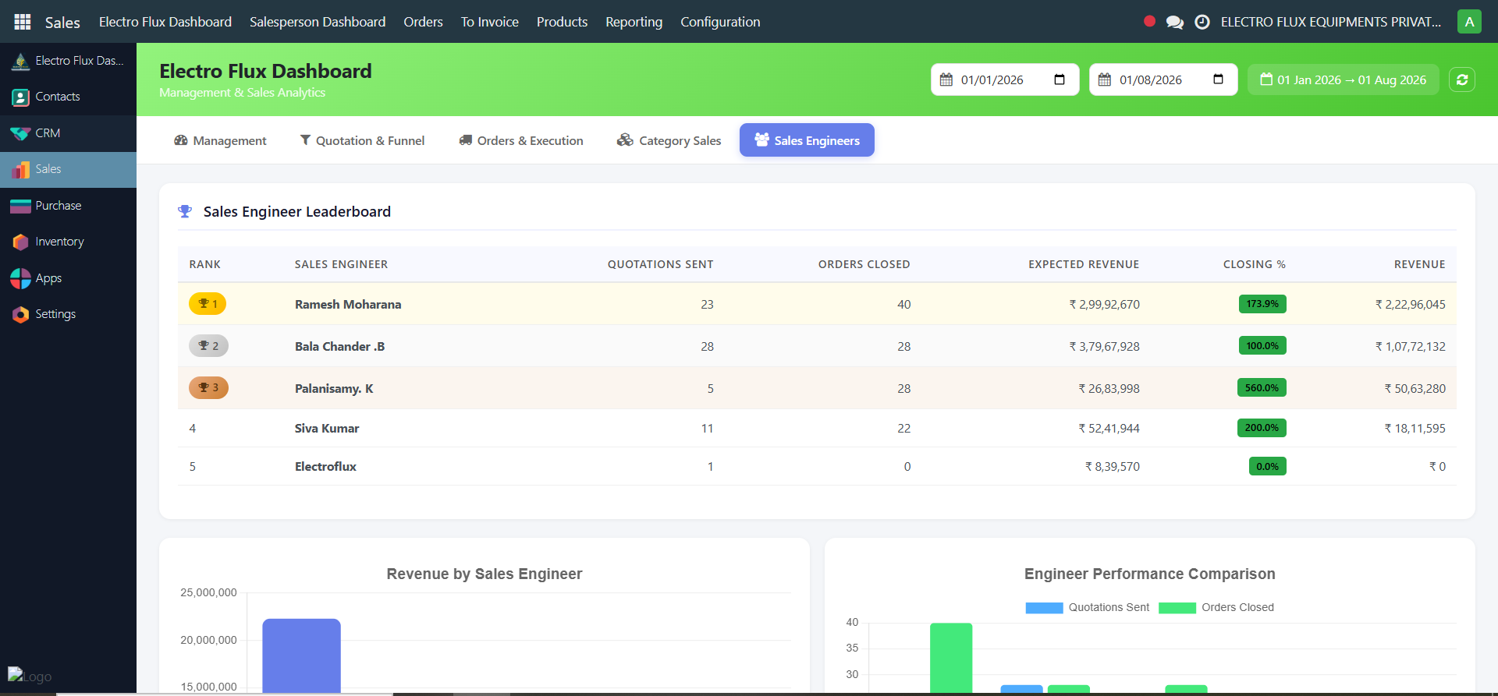
Task: Open the Configuration menu
Action: click(720, 22)
